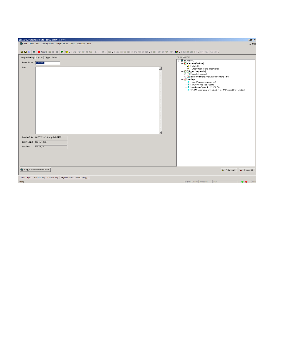Select Trigger Position in Memory = 50% item
Screen dimensions: 281x364
click(203, 82)
